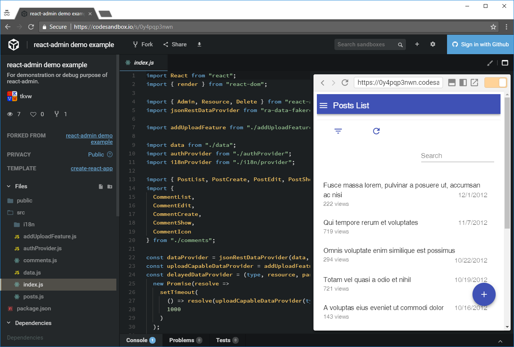Screen dimensions: 514x347
Task: Click the prettify brush icon
Action: coord(490,63)
